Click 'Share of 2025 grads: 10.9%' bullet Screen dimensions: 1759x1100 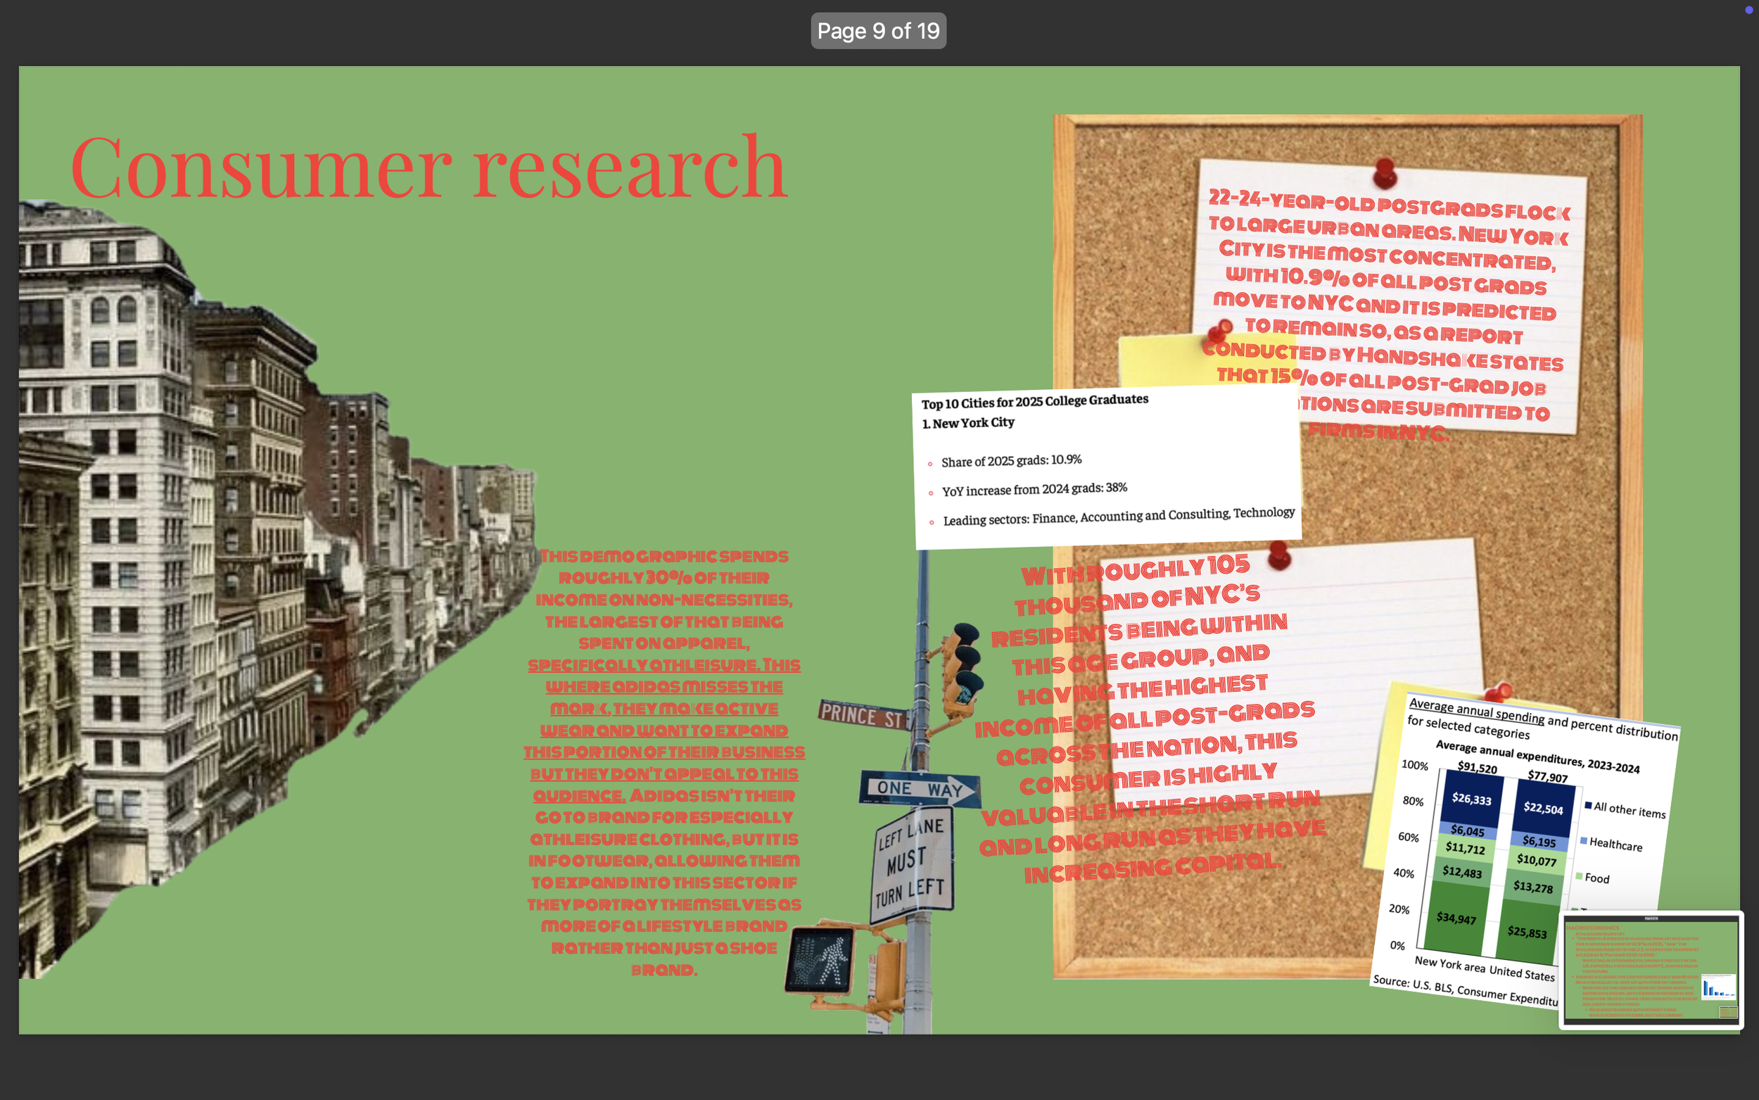(x=1011, y=460)
